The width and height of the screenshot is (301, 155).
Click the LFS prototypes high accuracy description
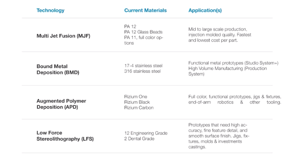point(219,136)
